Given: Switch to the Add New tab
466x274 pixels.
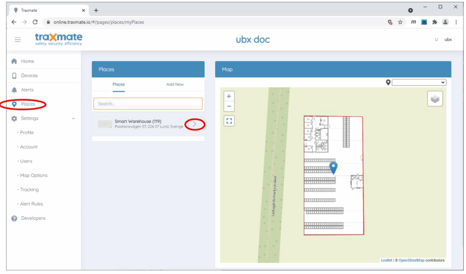Looking at the screenshot, I should point(175,84).
